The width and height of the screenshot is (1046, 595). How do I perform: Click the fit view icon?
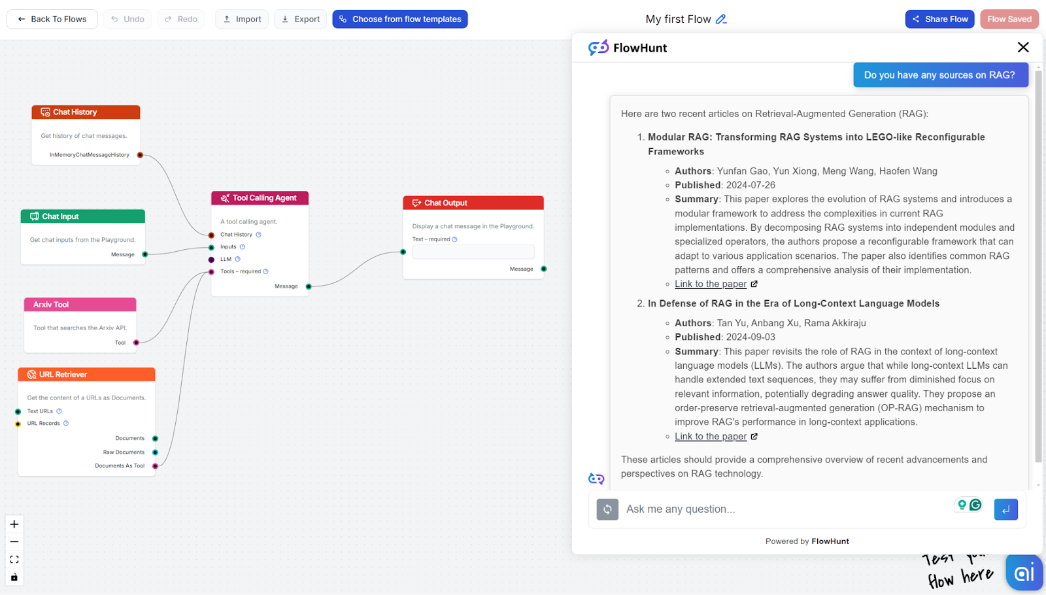[14, 560]
